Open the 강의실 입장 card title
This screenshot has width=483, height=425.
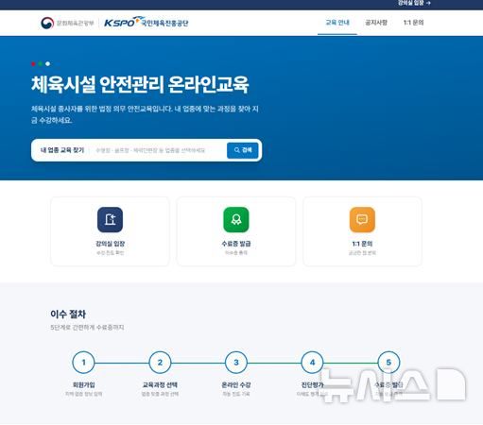click(110, 244)
